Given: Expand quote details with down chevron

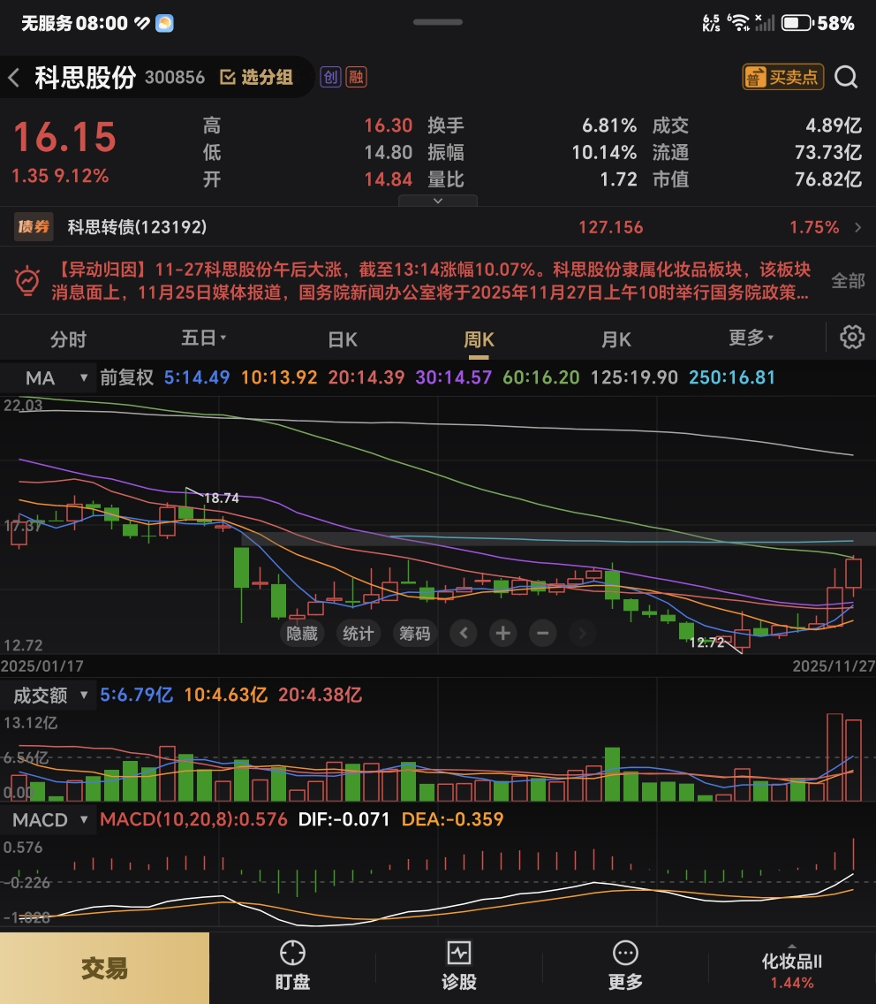Looking at the screenshot, I should 438,201.
